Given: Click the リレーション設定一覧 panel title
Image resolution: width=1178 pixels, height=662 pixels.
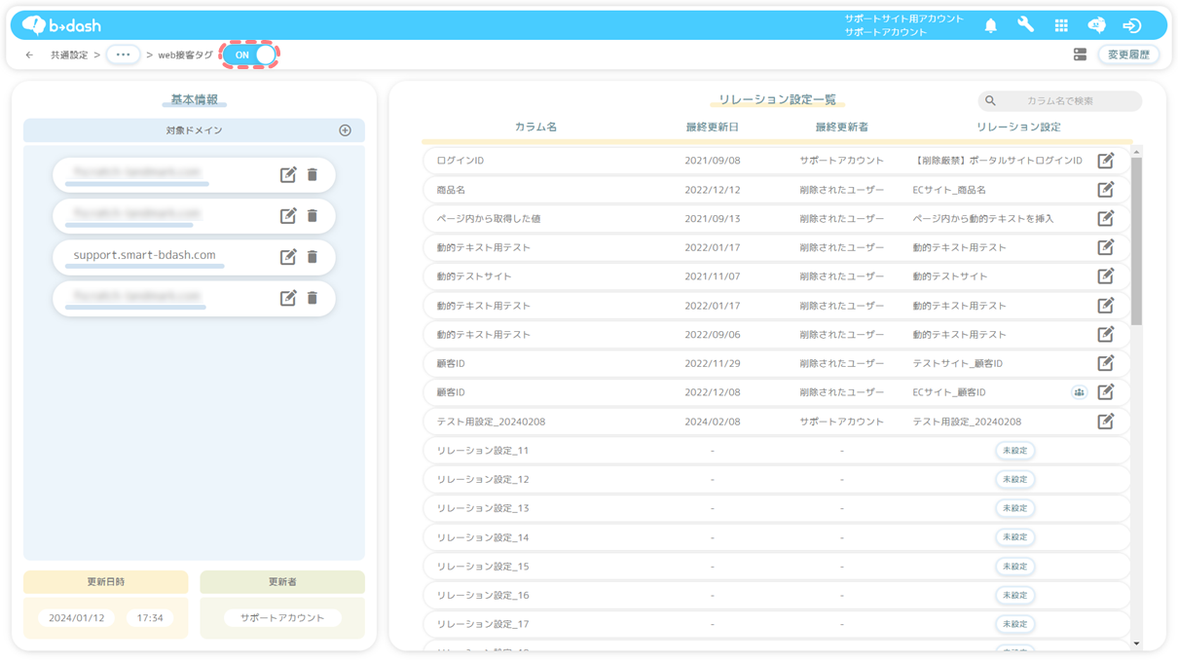Looking at the screenshot, I should point(777,100).
